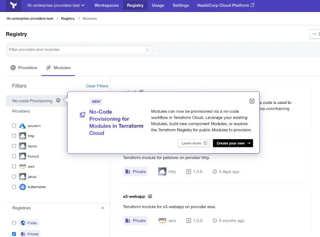Click the Registry breadcrumb link
This screenshot has width=320, height=237.
(x=68, y=18)
